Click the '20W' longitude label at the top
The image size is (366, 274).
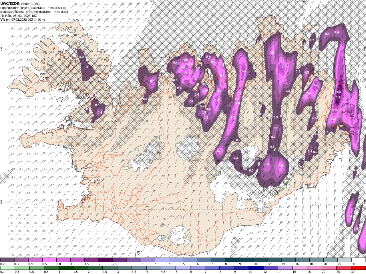pyautogui.click(x=152, y=1)
